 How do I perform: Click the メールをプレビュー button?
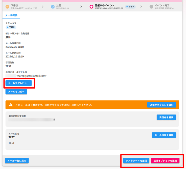(19, 83)
